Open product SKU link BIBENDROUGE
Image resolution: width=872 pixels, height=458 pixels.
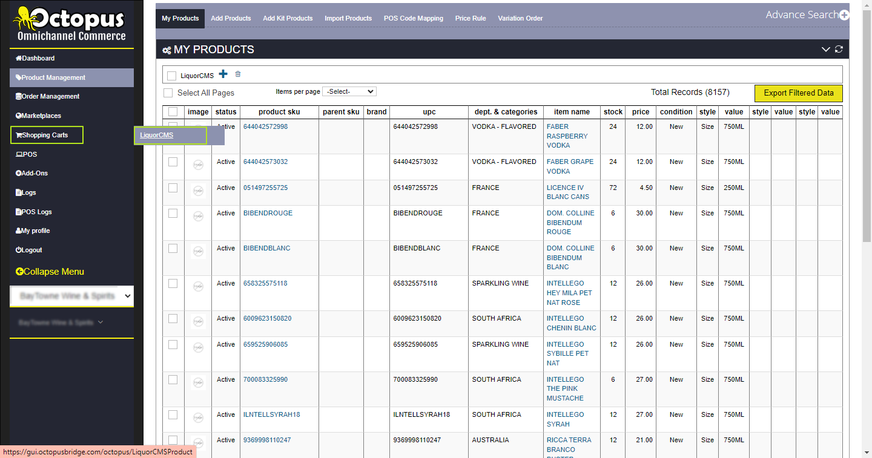pyautogui.click(x=268, y=213)
